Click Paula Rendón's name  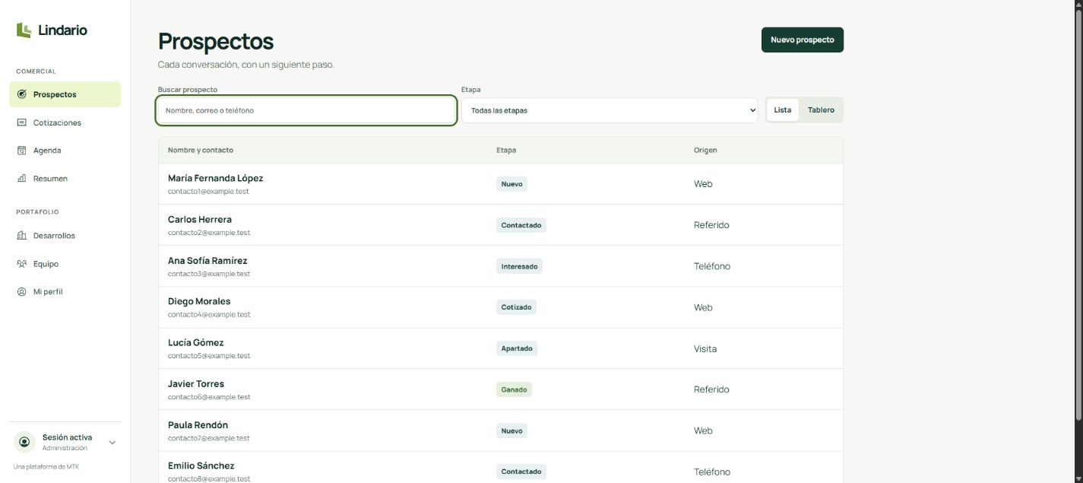pos(198,424)
